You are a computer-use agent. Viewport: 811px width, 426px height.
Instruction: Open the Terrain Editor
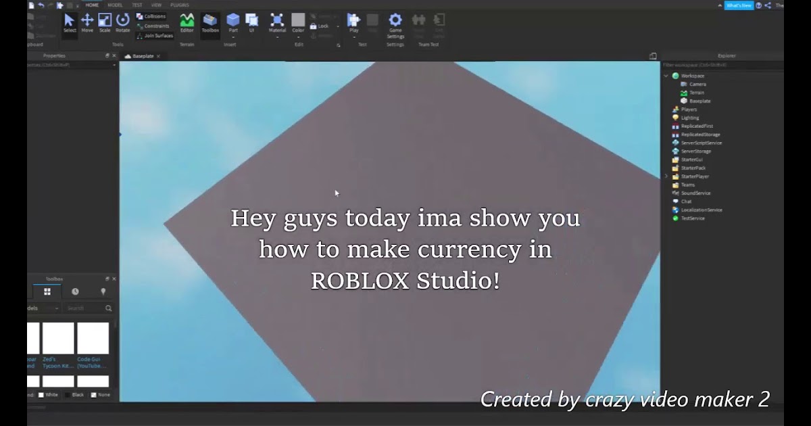click(x=187, y=23)
